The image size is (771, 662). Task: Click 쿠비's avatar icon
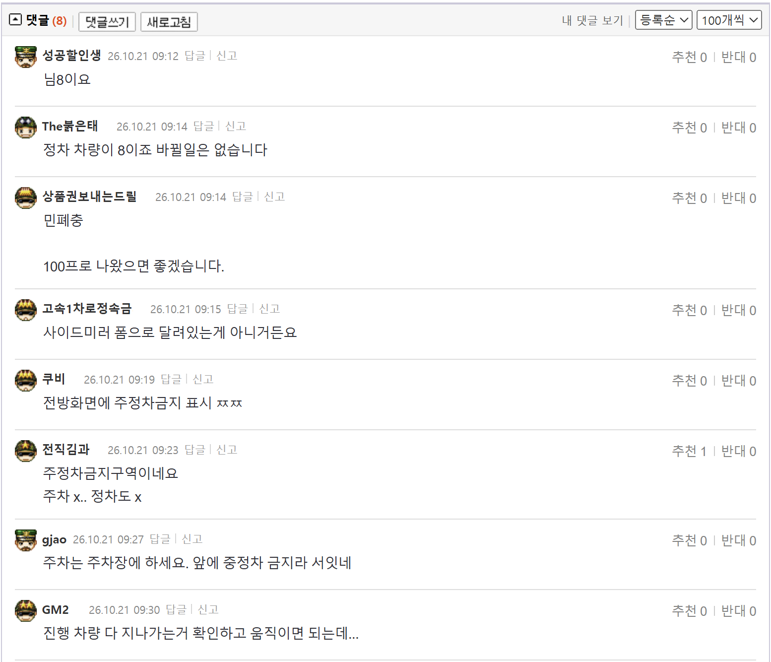point(26,380)
